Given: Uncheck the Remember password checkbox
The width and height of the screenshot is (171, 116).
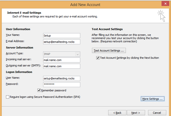Looking at the screenshot, I should 39,90.
